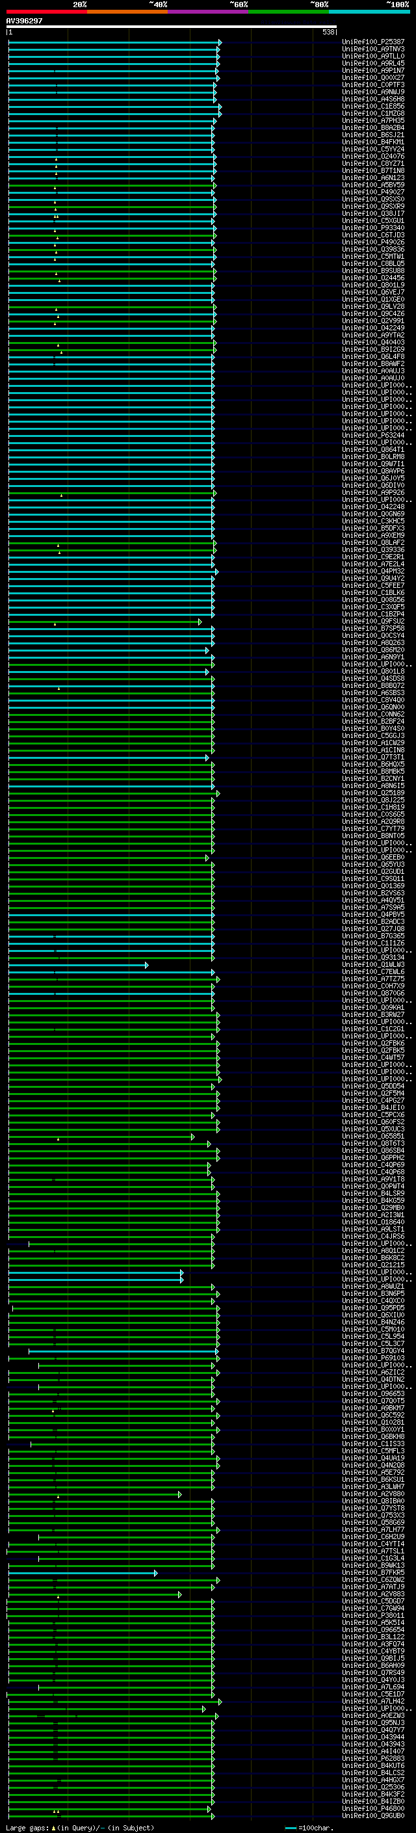The height and width of the screenshot is (1833, 416).
Task: Select the label UniRef100_A6N123
Action: pyautogui.click(x=372, y=178)
